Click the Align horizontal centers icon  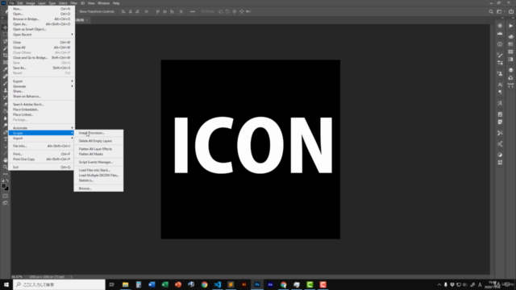coord(131,11)
